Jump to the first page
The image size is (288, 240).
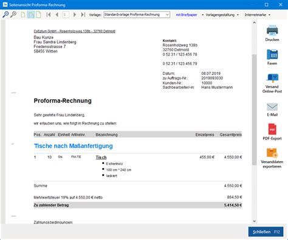[x=49, y=15]
